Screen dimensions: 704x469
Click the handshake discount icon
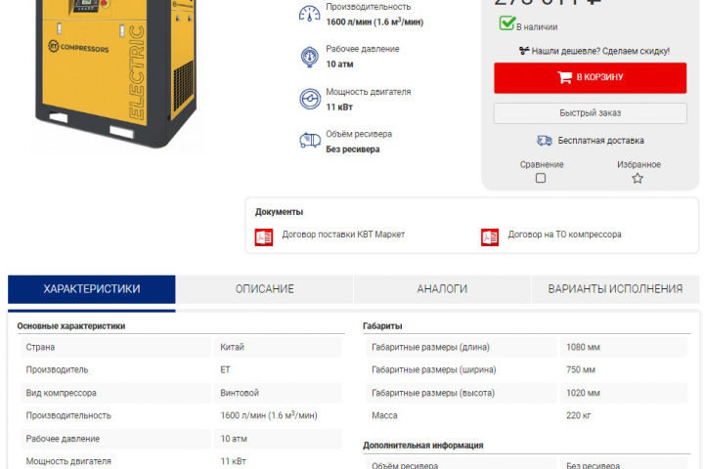[x=524, y=51]
